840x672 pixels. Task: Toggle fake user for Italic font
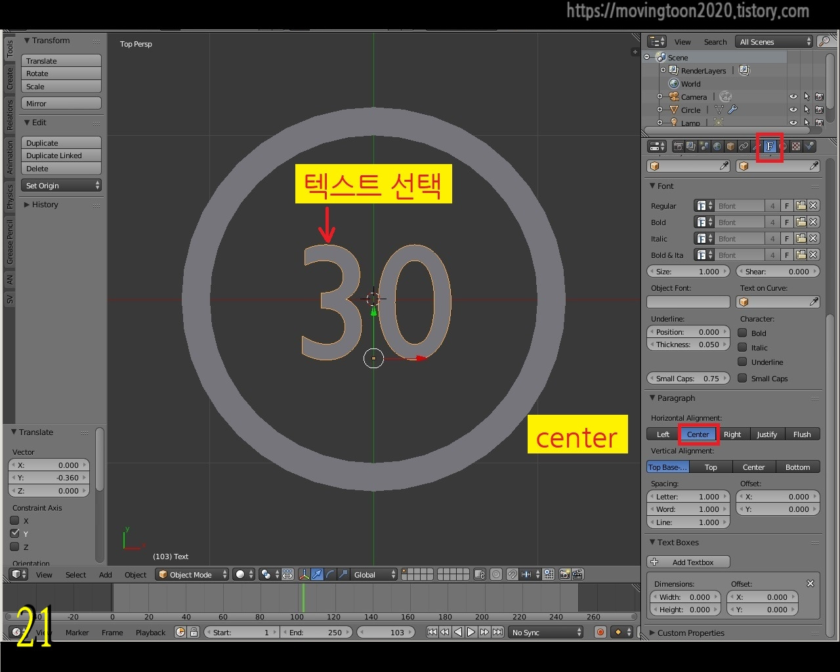coord(787,238)
